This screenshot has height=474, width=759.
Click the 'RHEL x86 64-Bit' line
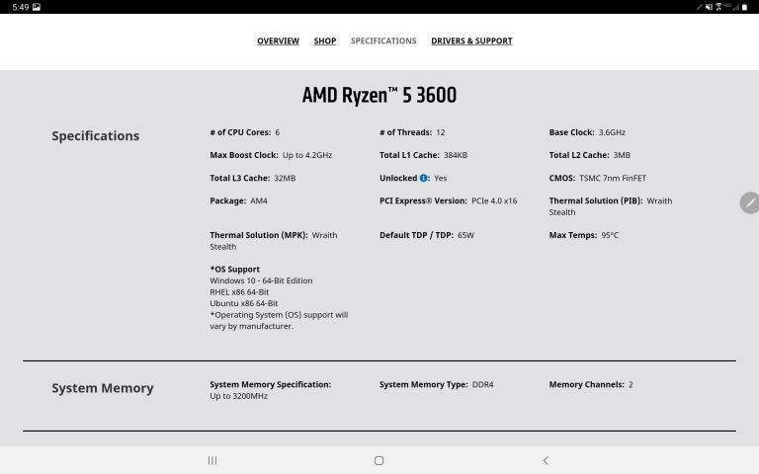pyautogui.click(x=239, y=292)
